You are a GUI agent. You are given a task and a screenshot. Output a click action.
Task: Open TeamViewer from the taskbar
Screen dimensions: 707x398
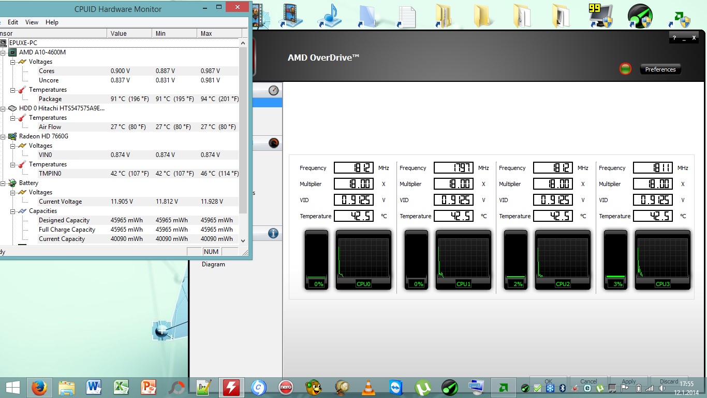(x=395, y=387)
